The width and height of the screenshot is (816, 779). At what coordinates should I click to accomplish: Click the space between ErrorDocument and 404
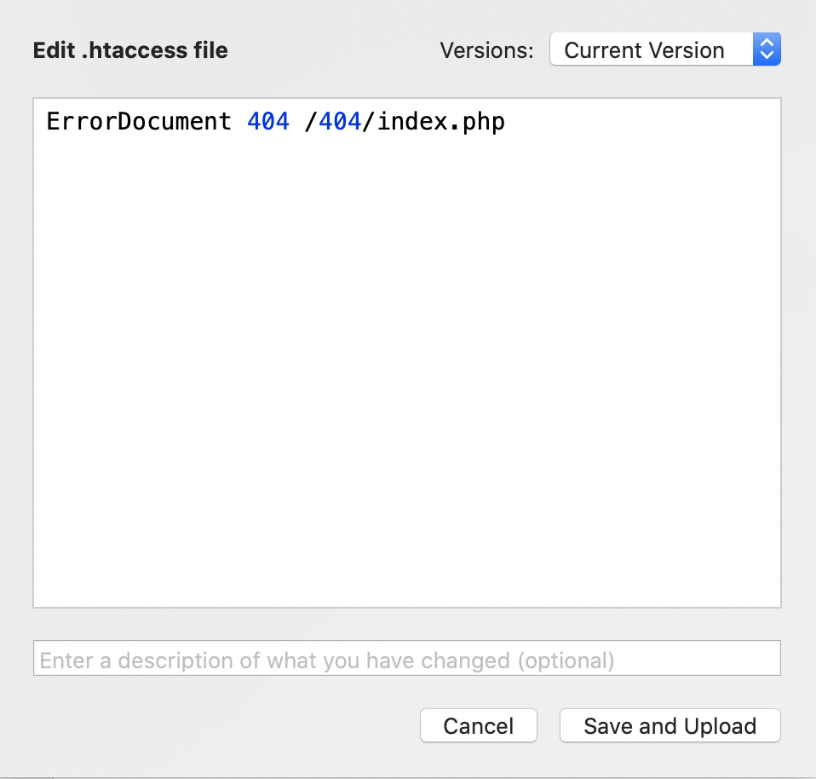coord(239,122)
